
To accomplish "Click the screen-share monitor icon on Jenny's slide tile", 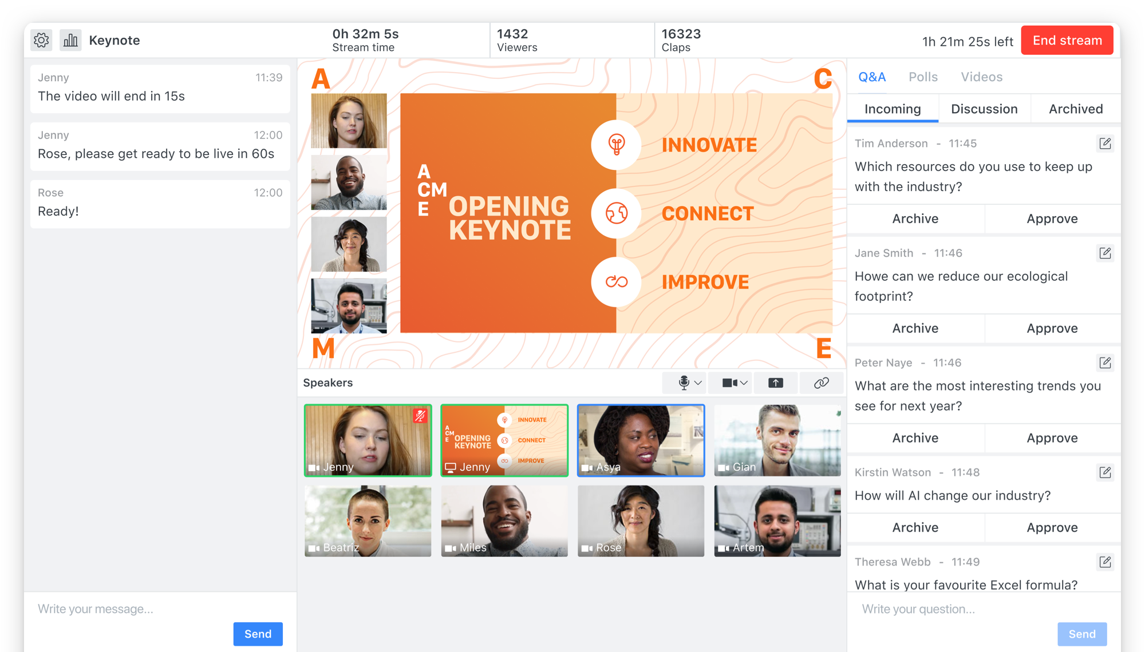I will [450, 467].
